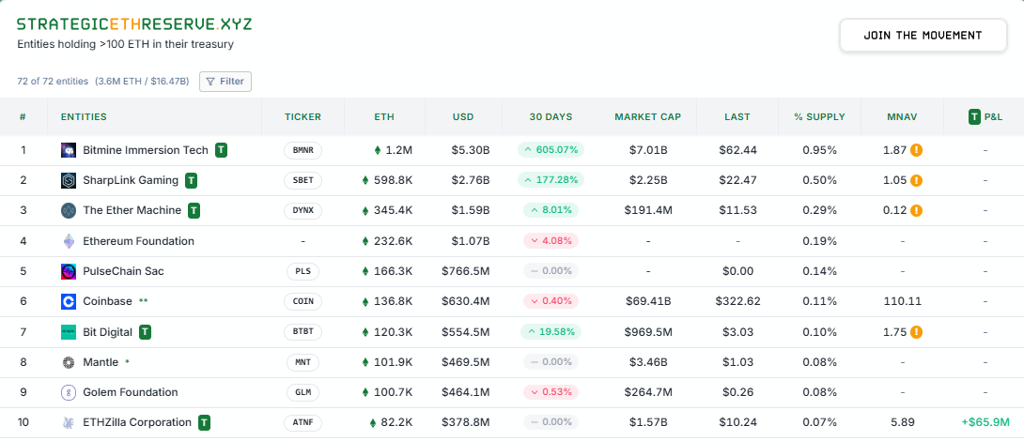Open the BTBT ticker pill

coord(303,332)
